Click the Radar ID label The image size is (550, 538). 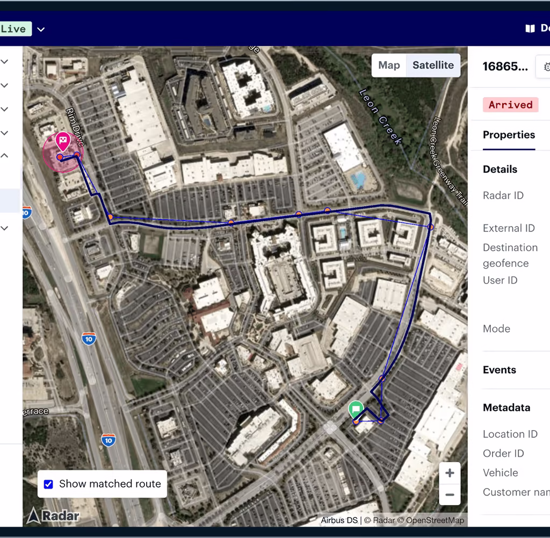tap(503, 195)
